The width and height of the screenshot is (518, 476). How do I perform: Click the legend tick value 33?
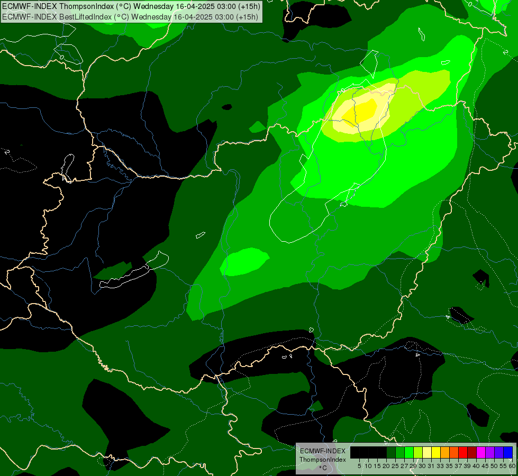click(x=440, y=466)
